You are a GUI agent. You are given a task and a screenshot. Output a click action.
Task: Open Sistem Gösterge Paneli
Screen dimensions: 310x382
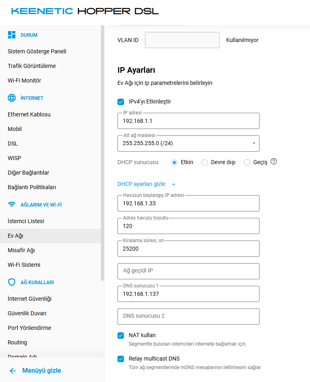click(x=37, y=51)
